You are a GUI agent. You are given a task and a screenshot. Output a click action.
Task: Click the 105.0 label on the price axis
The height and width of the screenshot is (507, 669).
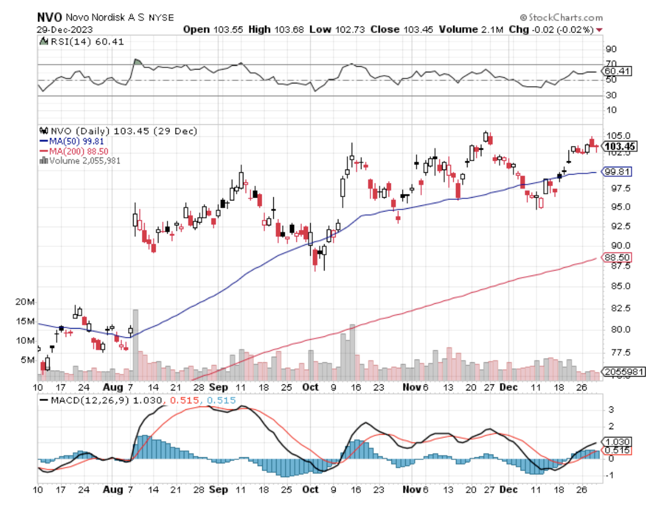click(618, 136)
